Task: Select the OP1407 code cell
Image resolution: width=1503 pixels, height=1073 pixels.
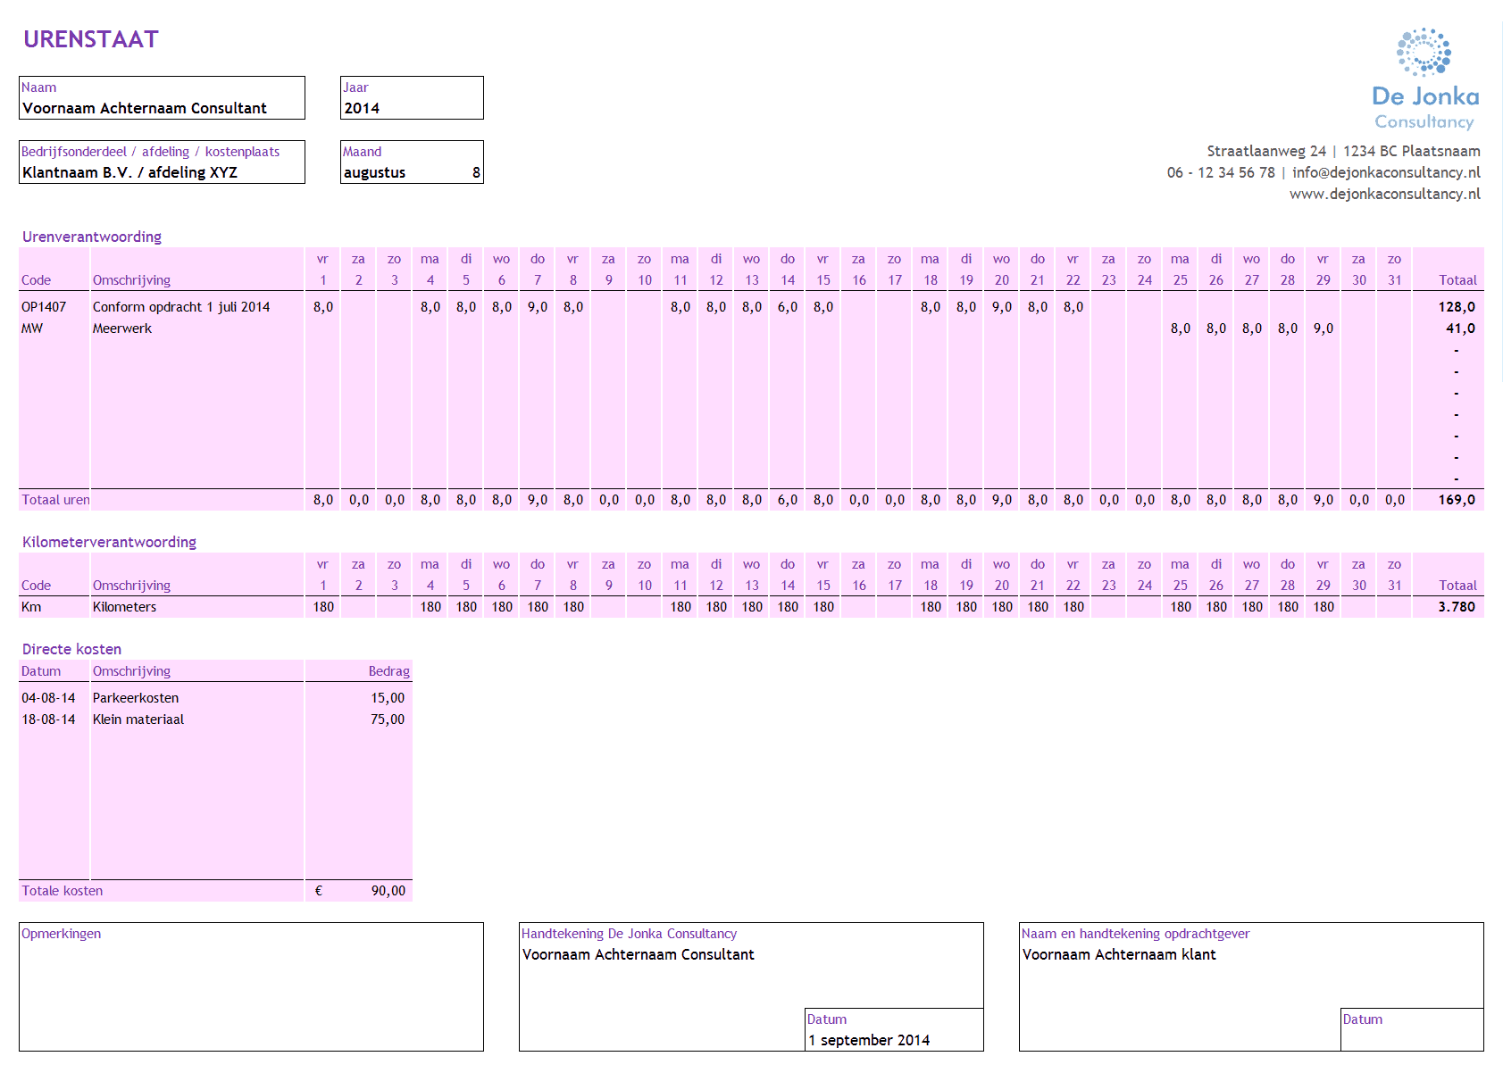Action: pyautogui.click(x=45, y=307)
